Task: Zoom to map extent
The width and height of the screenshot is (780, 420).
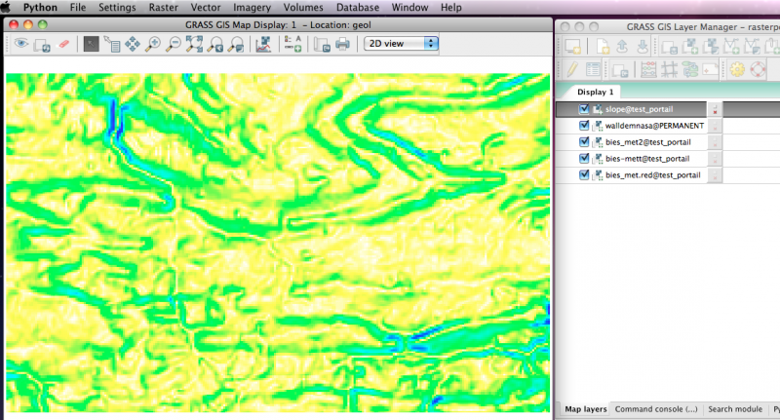Action: [x=194, y=44]
